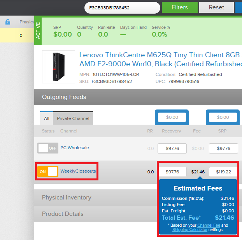
Task: Click the Days on Hand label
Action: pos(133,27)
